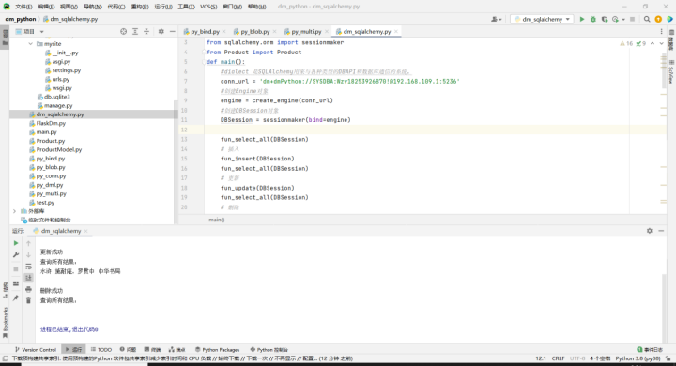Open Version Control tool window
The height and width of the screenshot is (366, 676).
tap(36, 350)
